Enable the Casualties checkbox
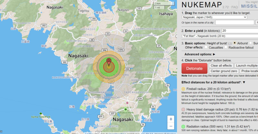Screen dimensions: 258x134 (x=206, y=47)
